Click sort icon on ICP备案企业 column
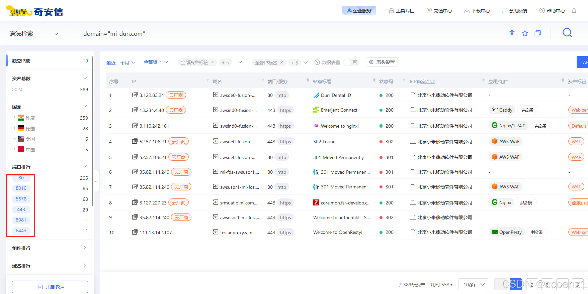 tap(483, 80)
